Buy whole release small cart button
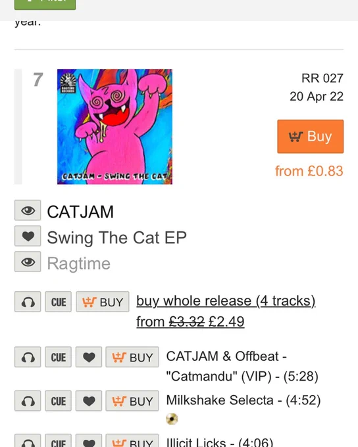 (x=103, y=302)
